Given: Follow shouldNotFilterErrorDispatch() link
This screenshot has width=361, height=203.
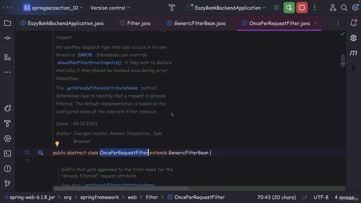Looking at the screenshot, I should 89,63.
